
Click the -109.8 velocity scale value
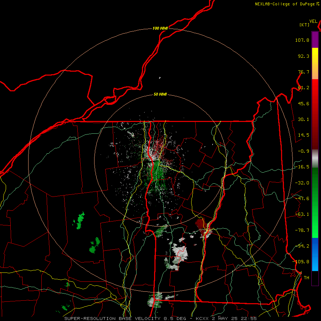pyautogui.click(x=301, y=262)
